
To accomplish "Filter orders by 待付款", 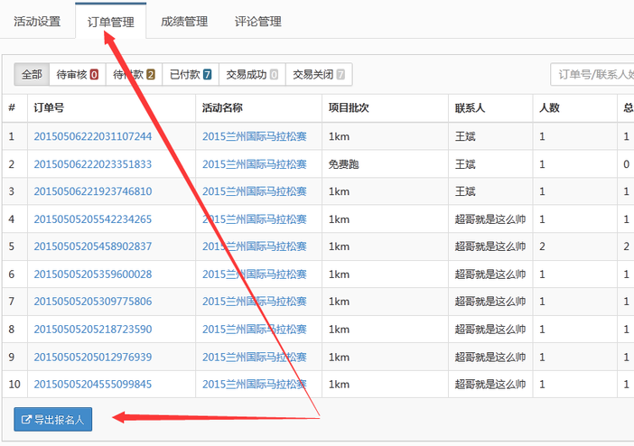I will [134, 75].
